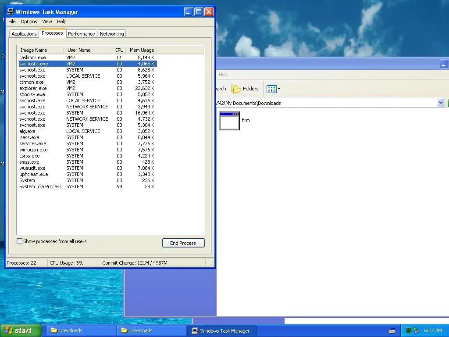Image resolution: width=449 pixels, height=337 pixels.
Task: Click CPU Usage: 3% in status bar
Action: click(67, 263)
